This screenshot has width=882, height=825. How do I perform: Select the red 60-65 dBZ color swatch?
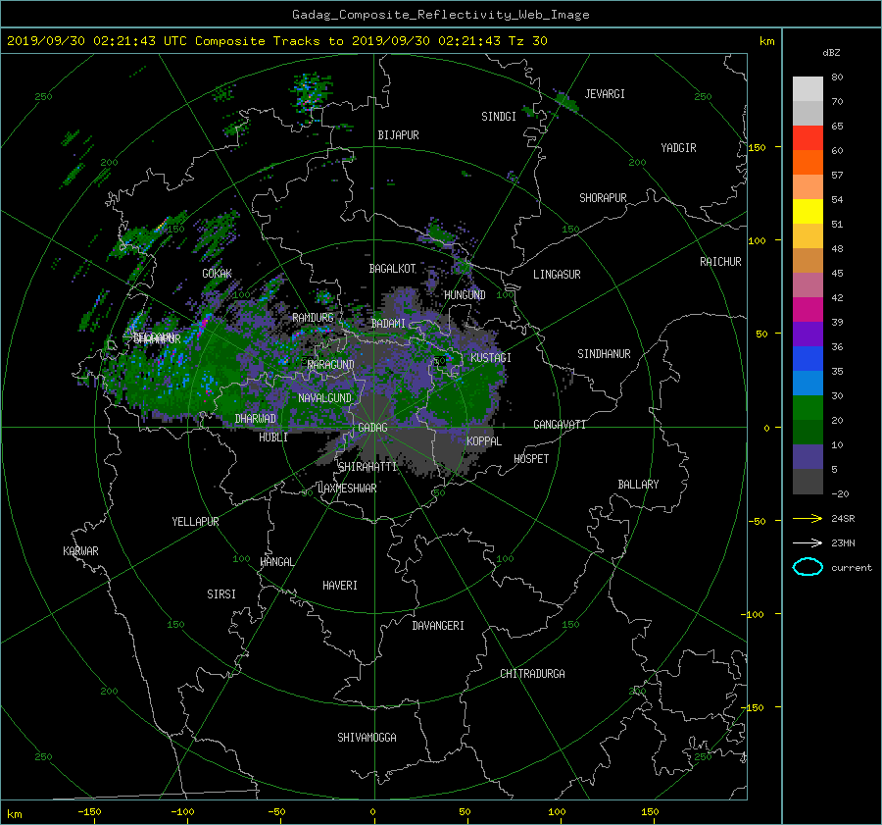[808, 138]
